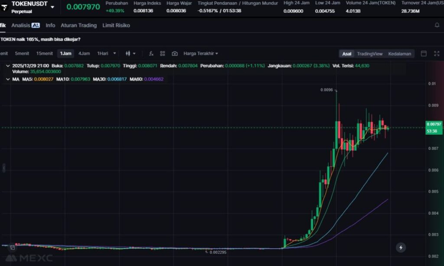Click the chart layout window icon

[x=424, y=54]
